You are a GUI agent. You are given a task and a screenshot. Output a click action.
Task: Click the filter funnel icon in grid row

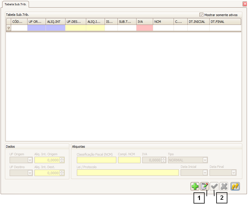point(8,28)
